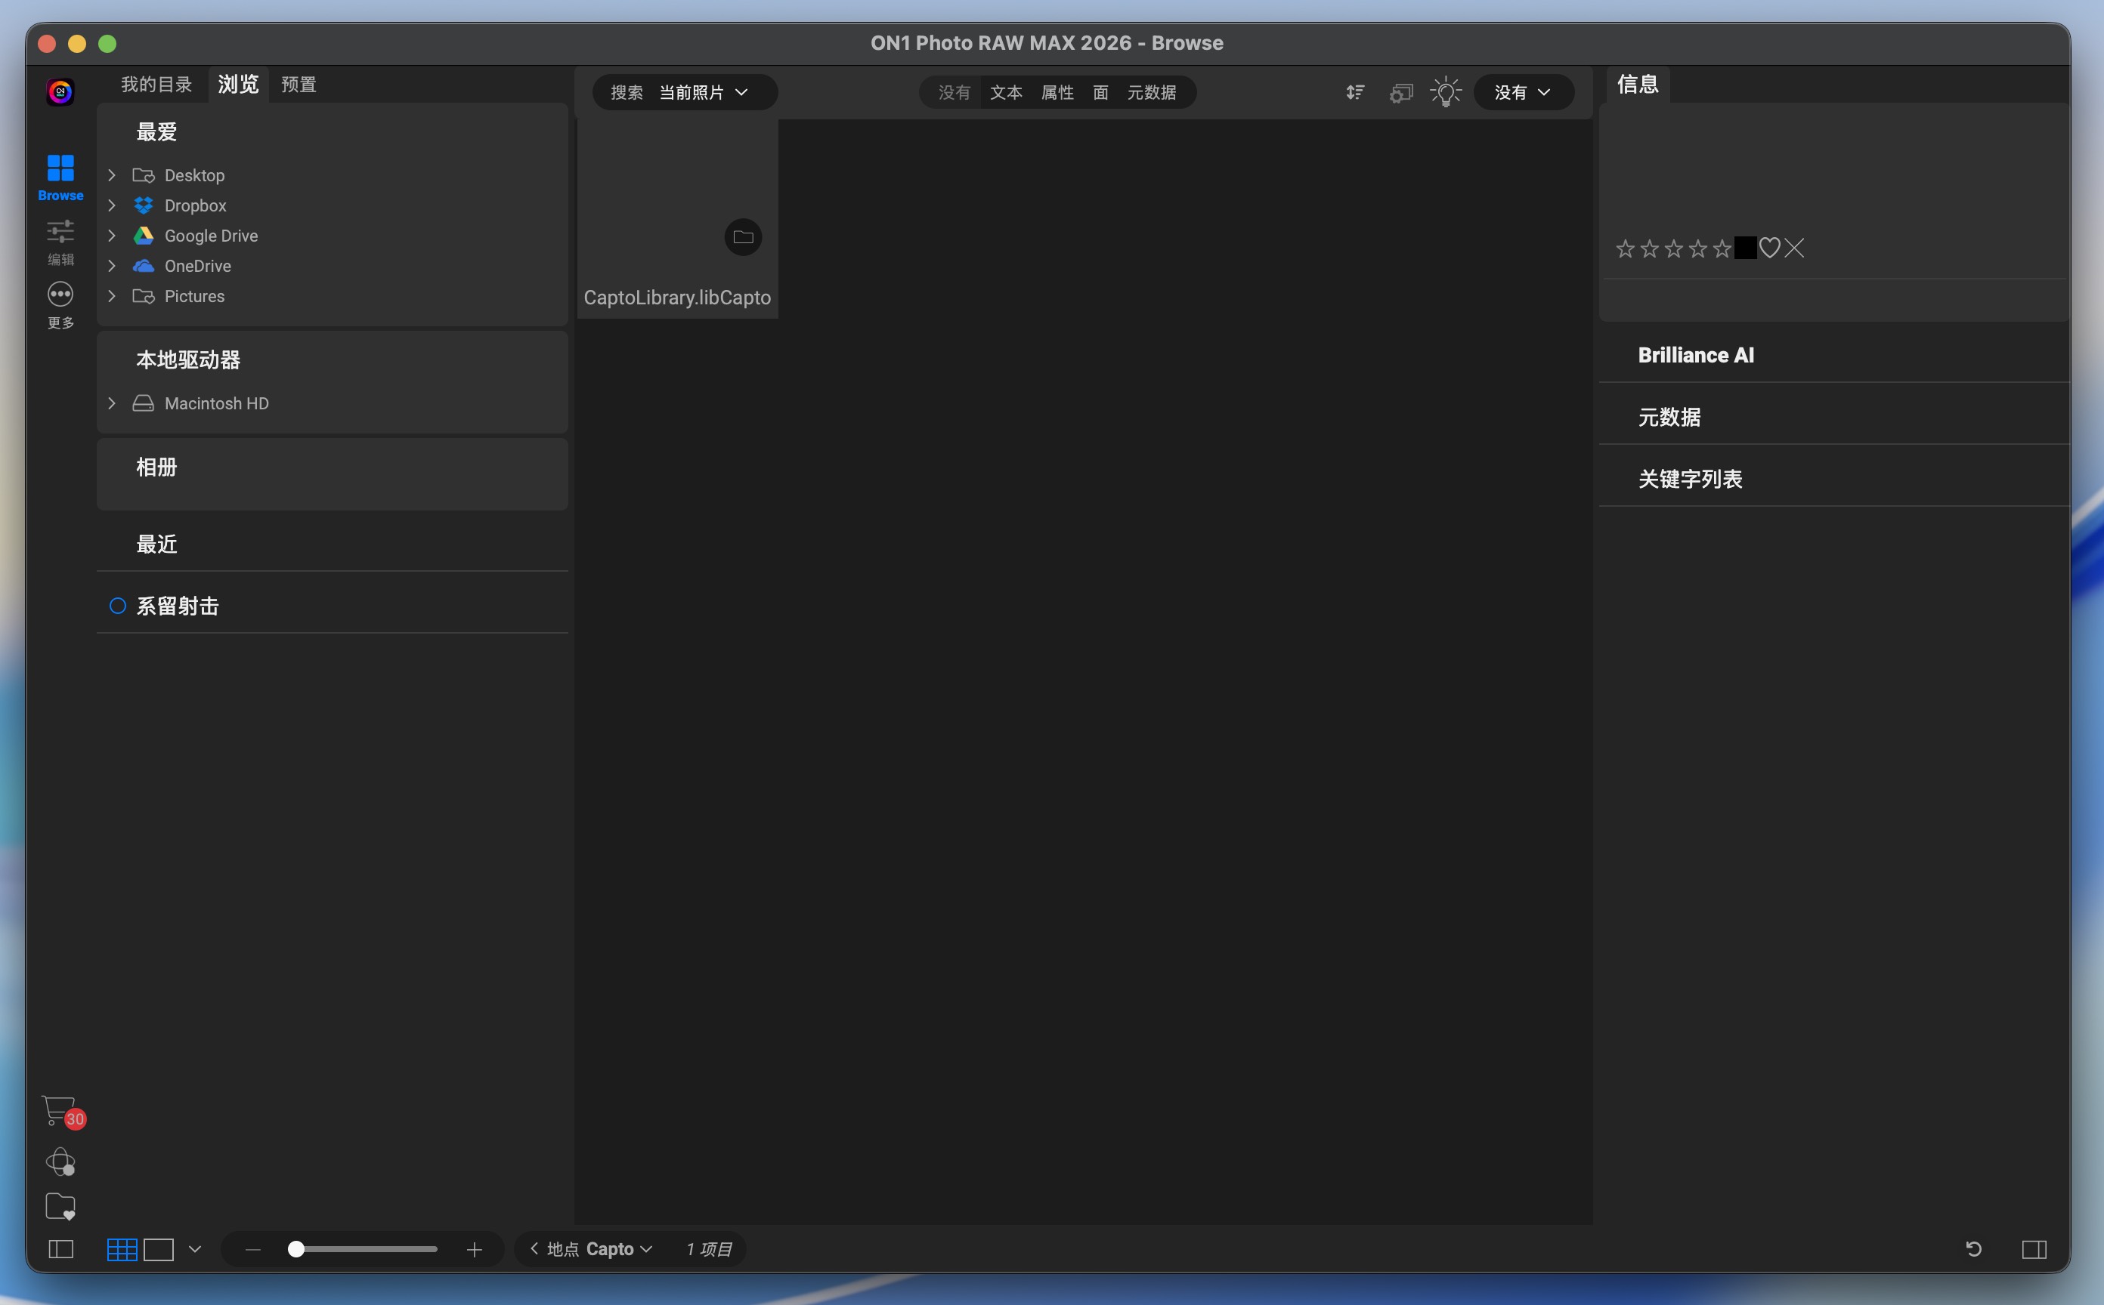This screenshot has height=1305, width=2104.
Task: Open the 关键字列表 panel
Action: click(x=1691, y=478)
